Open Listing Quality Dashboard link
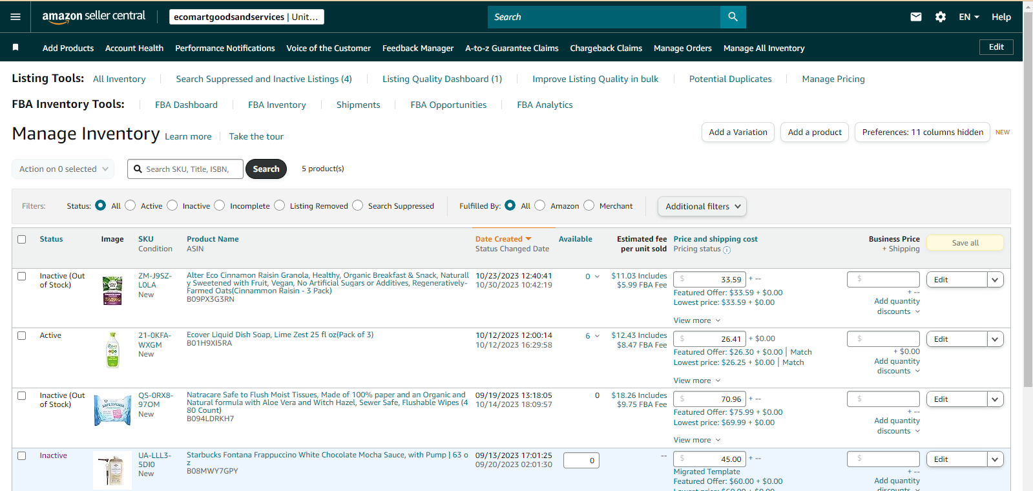The image size is (1033, 491). coord(442,79)
